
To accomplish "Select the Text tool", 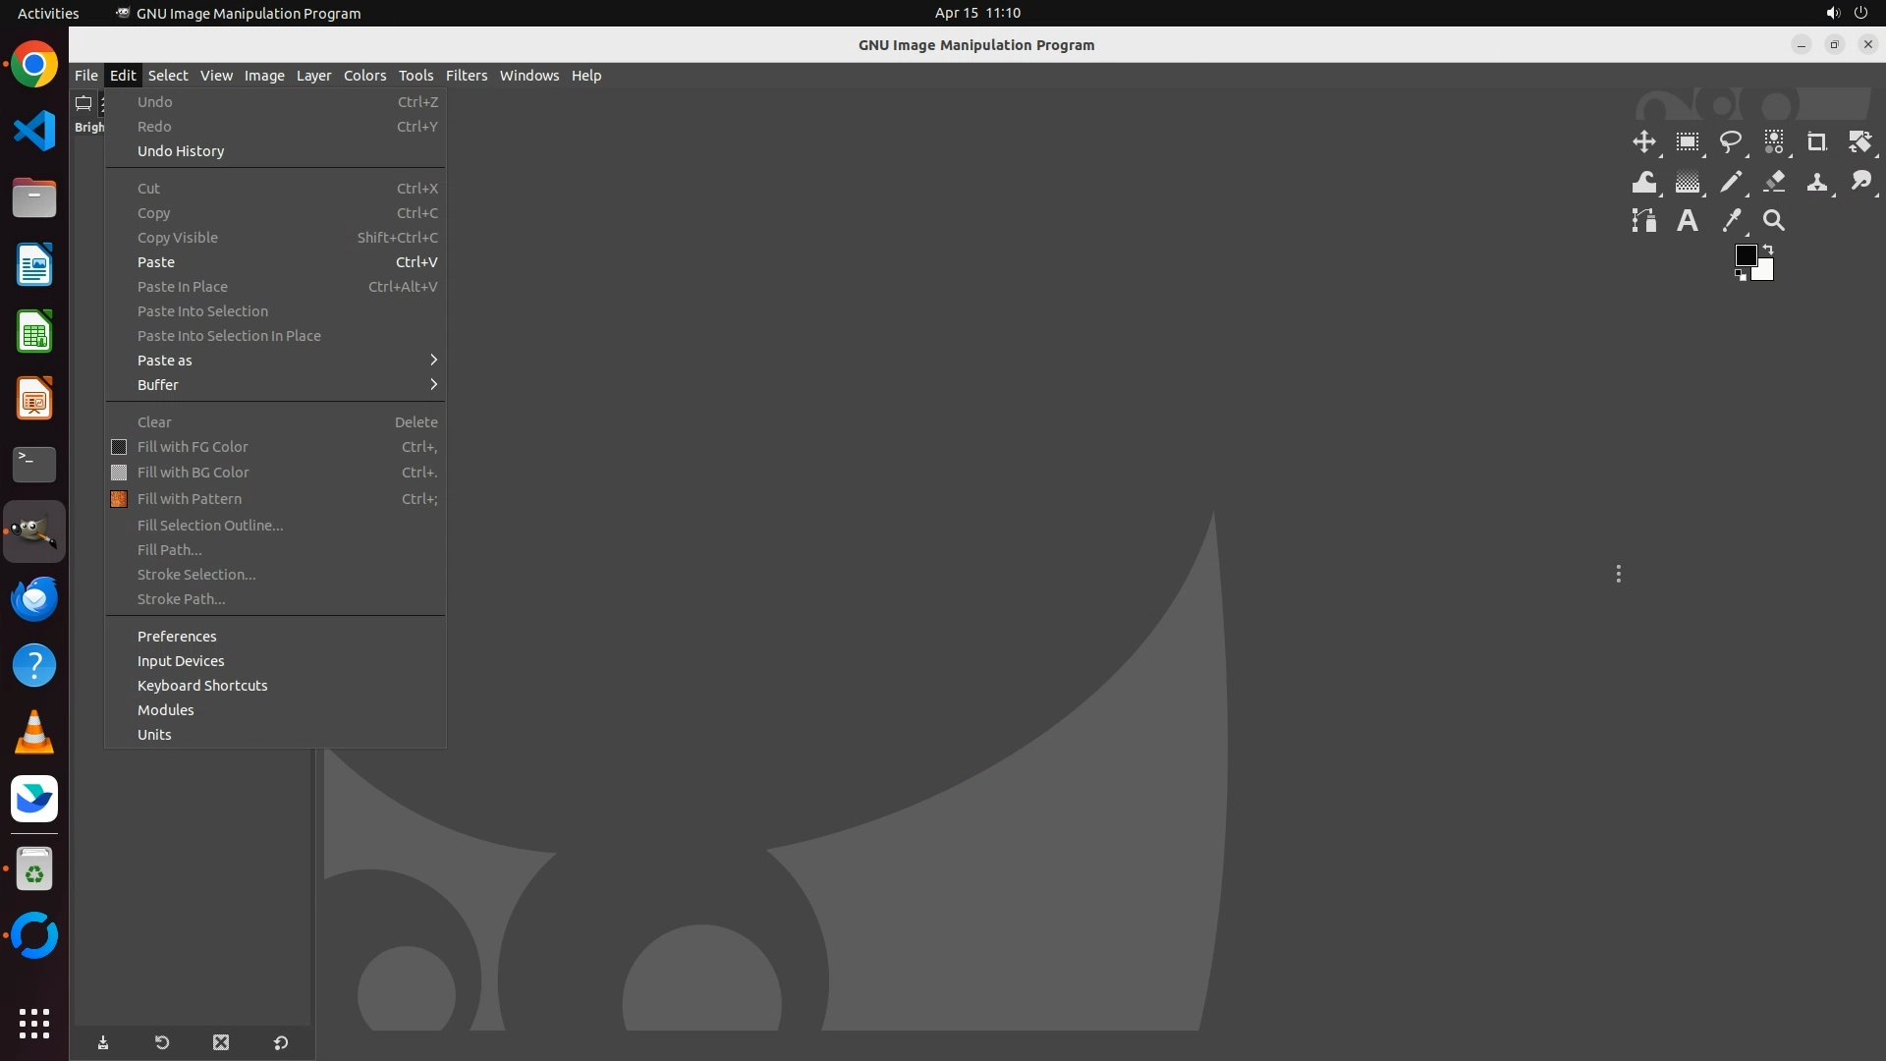I will [x=1687, y=222].
